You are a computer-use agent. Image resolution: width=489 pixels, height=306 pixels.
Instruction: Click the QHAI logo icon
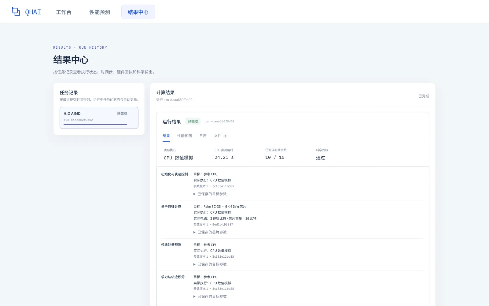pyautogui.click(x=16, y=12)
